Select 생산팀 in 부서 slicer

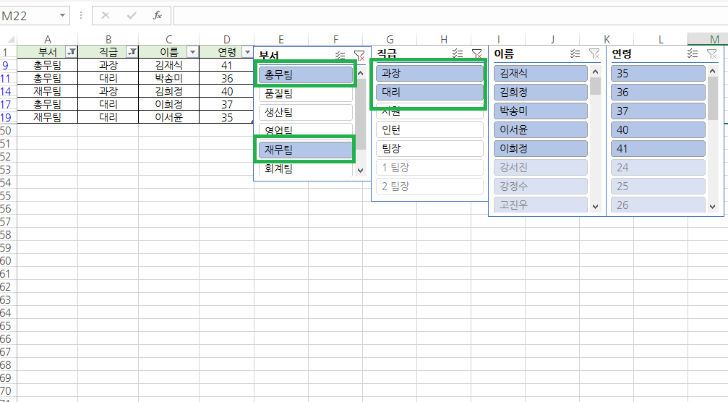coord(306,112)
